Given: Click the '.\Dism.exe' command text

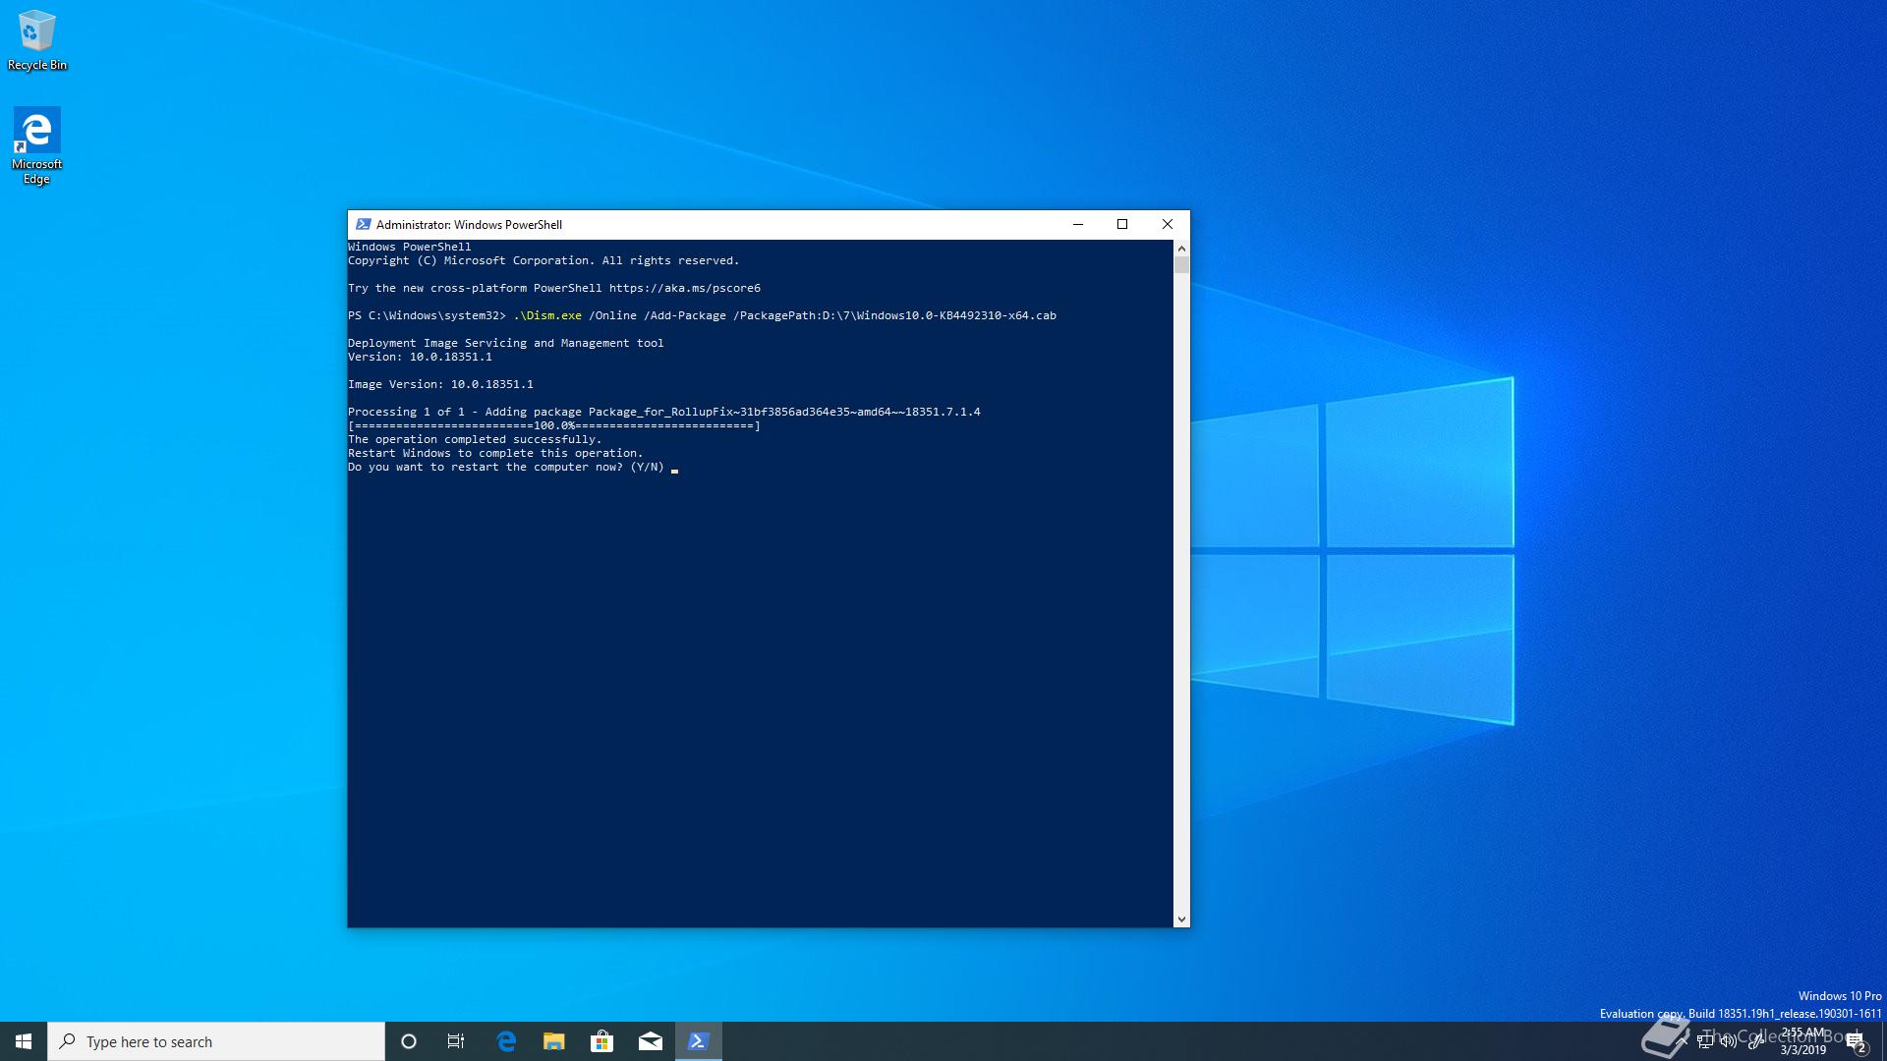Looking at the screenshot, I should (x=547, y=315).
